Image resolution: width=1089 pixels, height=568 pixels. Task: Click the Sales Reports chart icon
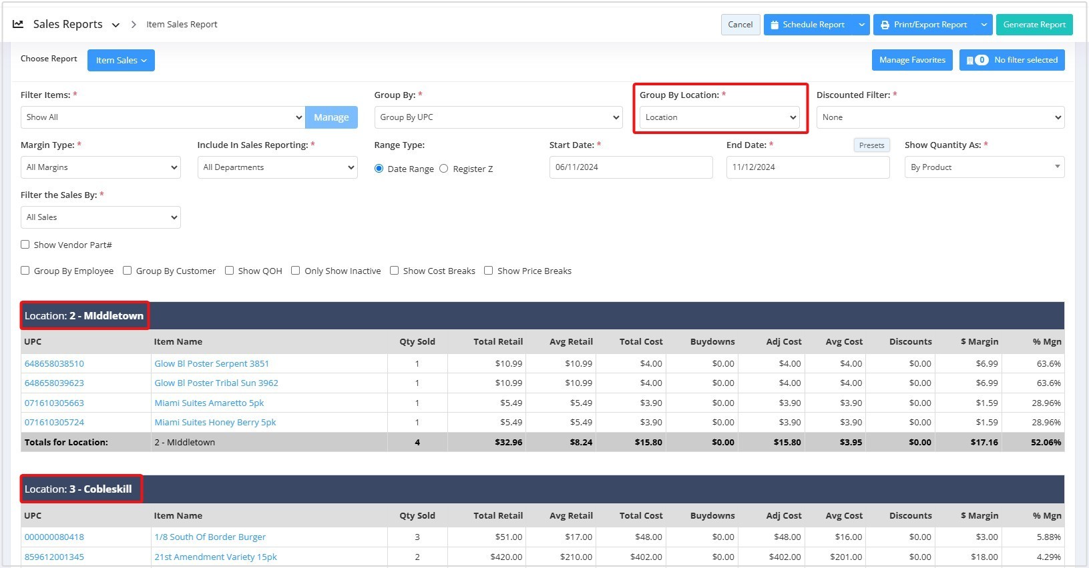pyautogui.click(x=18, y=24)
